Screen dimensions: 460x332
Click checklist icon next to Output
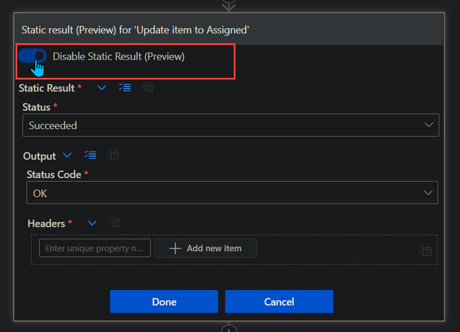(90, 156)
